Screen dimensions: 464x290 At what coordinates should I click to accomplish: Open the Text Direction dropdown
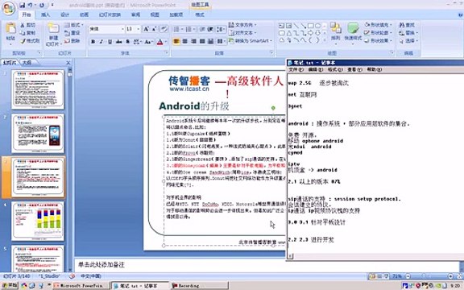coord(243,25)
